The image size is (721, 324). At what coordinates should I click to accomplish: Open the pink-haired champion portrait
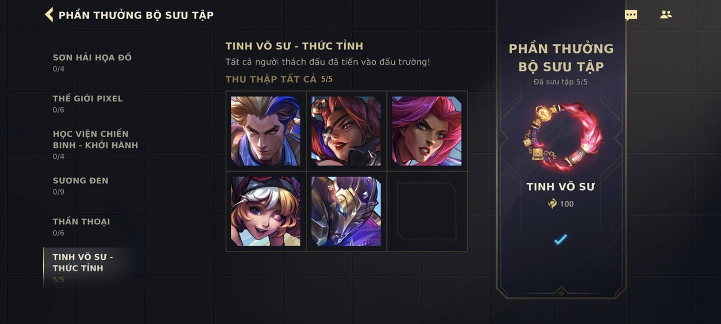coord(427,131)
